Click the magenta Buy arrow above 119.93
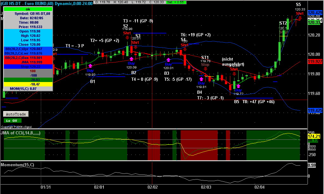Viewport: 324px width, 194px height. tap(90, 66)
